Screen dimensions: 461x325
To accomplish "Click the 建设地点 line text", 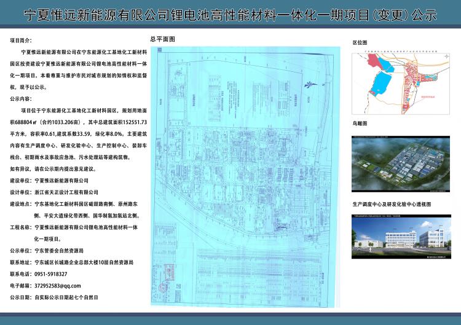I will 76,210.
